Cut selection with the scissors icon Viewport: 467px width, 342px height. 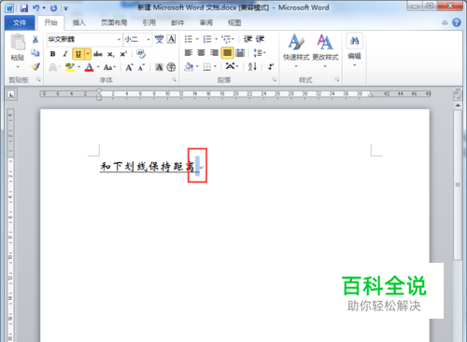[x=35, y=39]
